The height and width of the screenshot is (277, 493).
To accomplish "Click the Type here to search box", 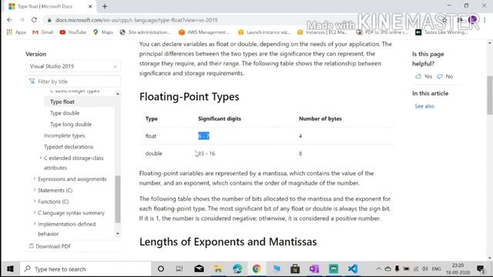I will [x=86, y=269].
